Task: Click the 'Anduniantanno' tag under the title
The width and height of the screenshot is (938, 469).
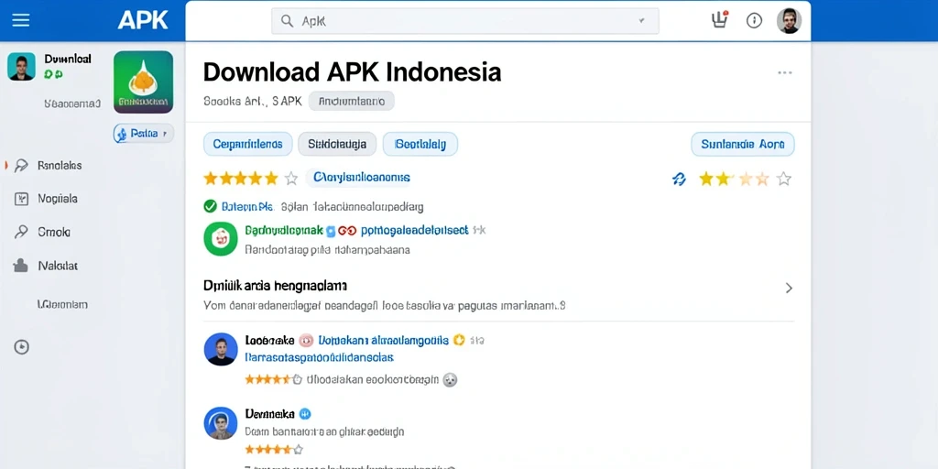Action: 351,101
